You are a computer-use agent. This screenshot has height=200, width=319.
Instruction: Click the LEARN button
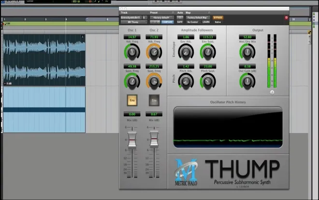(206, 22)
